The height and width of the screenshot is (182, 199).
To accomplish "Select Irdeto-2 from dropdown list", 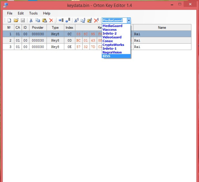I will [x=116, y=33].
